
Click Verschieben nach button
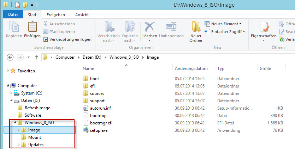pyautogui.click(x=108, y=32)
